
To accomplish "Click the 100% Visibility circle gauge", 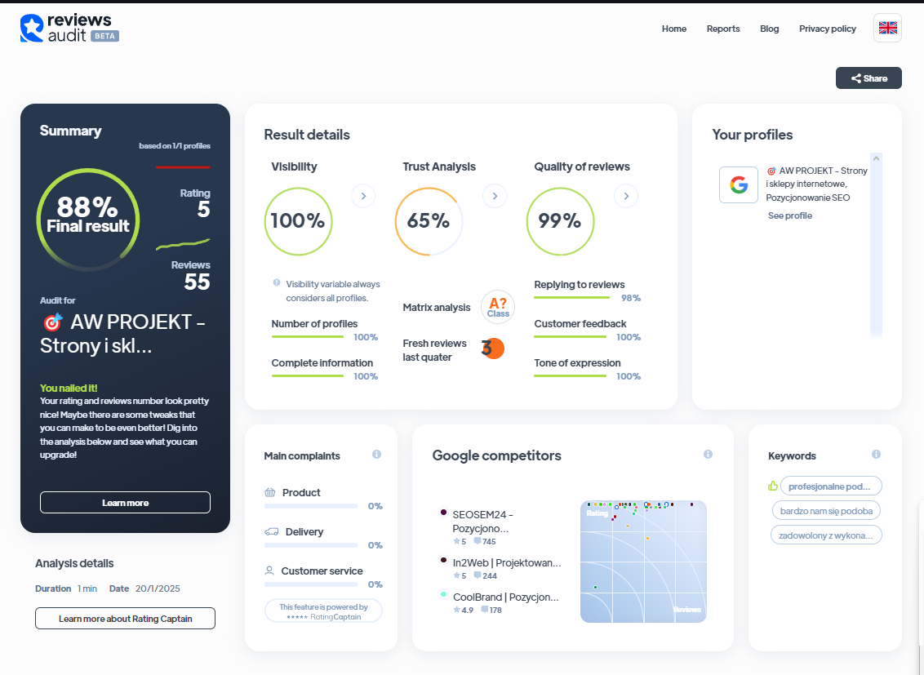I will [x=298, y=221].
